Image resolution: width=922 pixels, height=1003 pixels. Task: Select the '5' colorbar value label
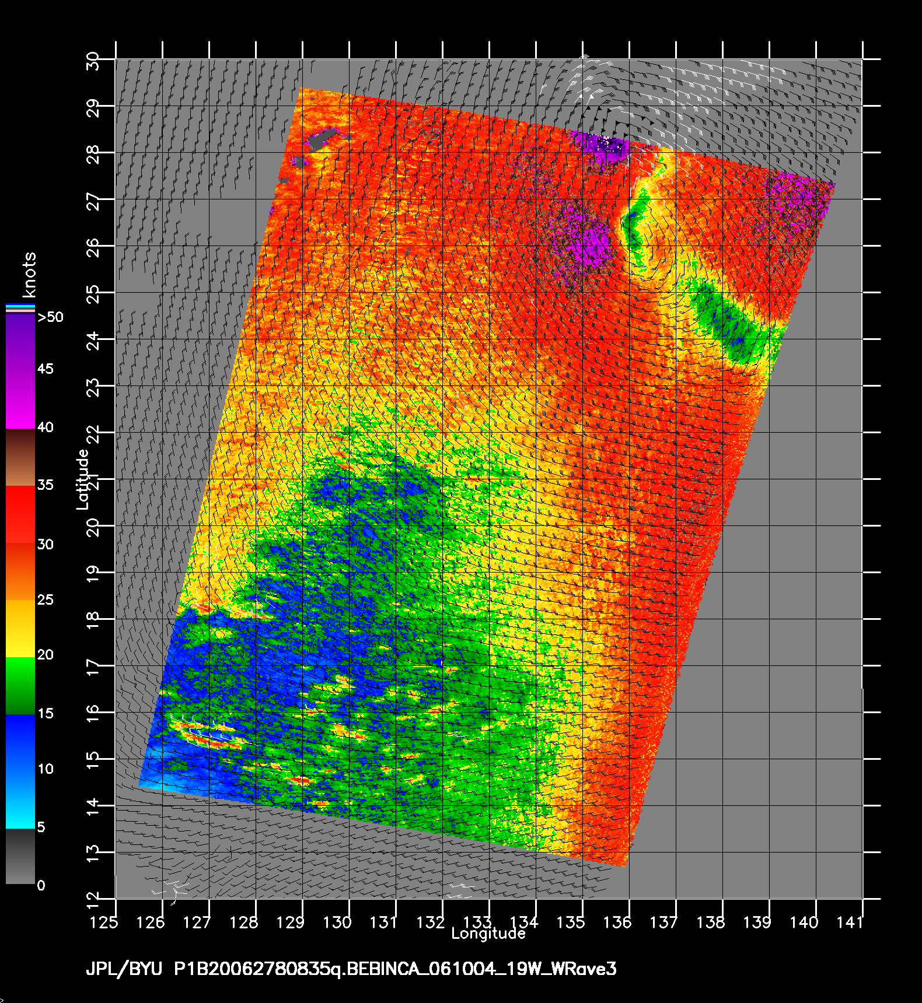pyautogui.click(x=41, y=827)
